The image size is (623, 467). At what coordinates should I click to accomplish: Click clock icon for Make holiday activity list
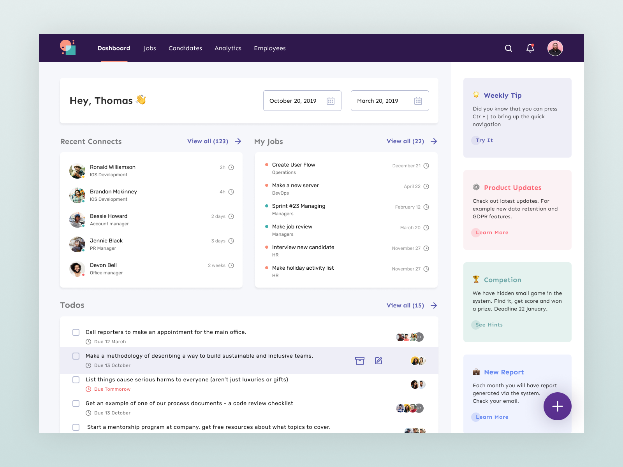click(426, 269)
